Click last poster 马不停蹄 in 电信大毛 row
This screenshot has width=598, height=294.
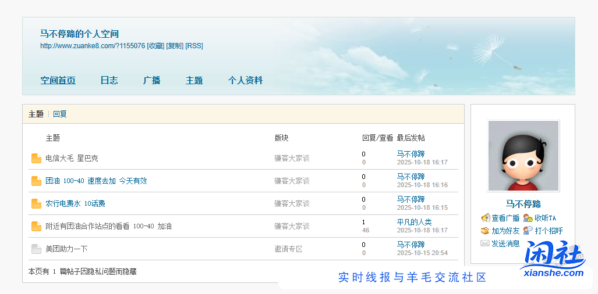coord(411,154)
